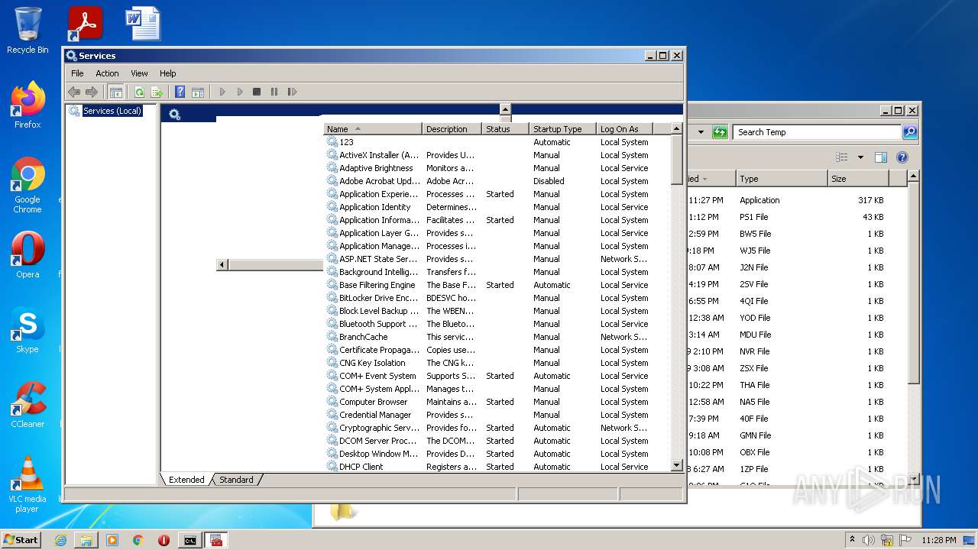This screenshot has height=550, width=978.
Task: Sort services by Log On As column
Action: tap(624, 129)
